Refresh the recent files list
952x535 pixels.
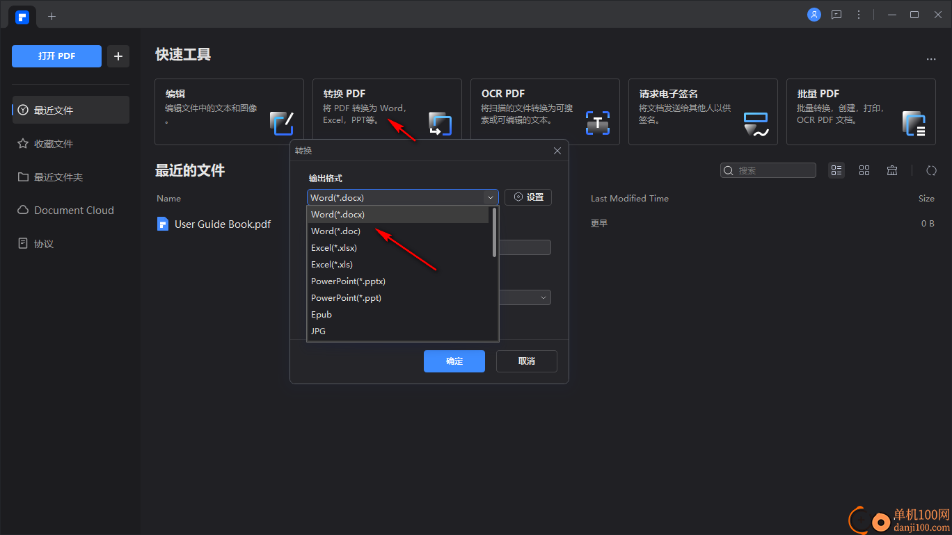click(x=931, y=170)
